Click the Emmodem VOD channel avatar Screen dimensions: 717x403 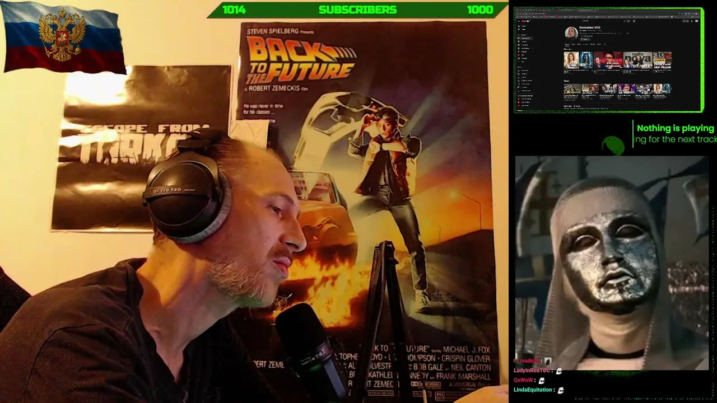pyautogui.click(x=571, y=32)
